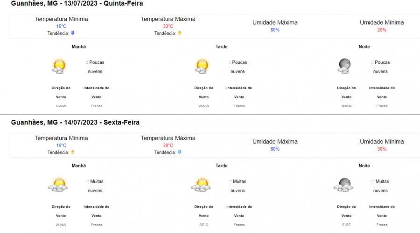Click the Noite label in the Quinta-Feira forecast

(x=364, y=47)
